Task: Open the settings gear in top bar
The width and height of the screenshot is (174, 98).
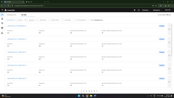Action: (135, 10)
